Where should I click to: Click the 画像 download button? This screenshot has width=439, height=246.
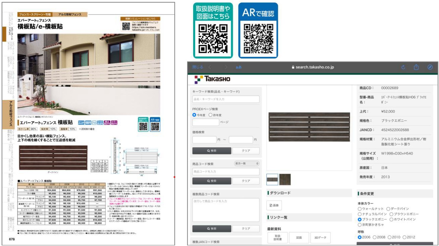pos(274,205)
